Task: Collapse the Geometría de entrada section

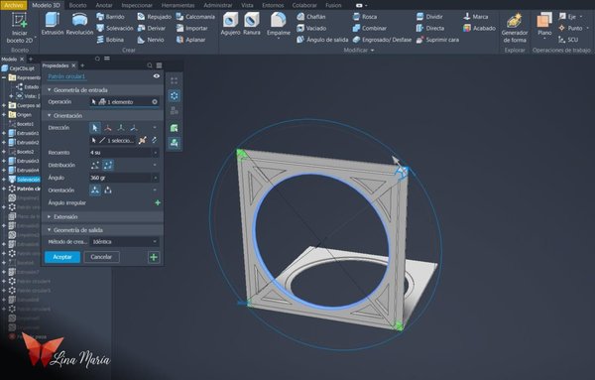Action: [x=50, y=90]
